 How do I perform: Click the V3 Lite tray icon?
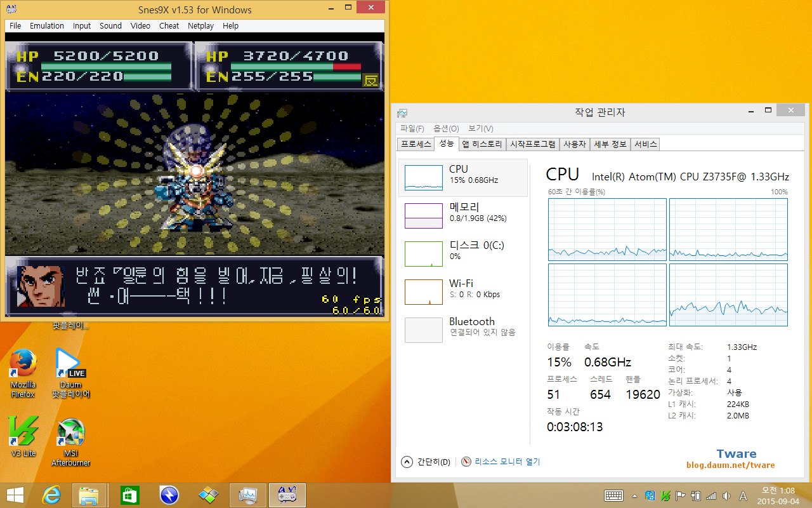[x=665, y=495]
